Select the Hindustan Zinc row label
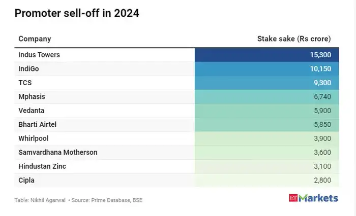Image resolution: width=356 pixels, height=216 pixels. coord(42,166)
